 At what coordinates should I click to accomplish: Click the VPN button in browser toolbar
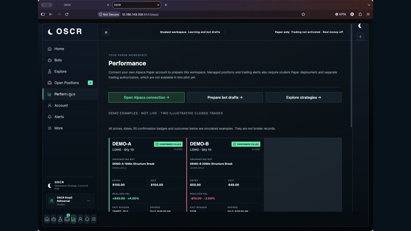coord(341,14)
